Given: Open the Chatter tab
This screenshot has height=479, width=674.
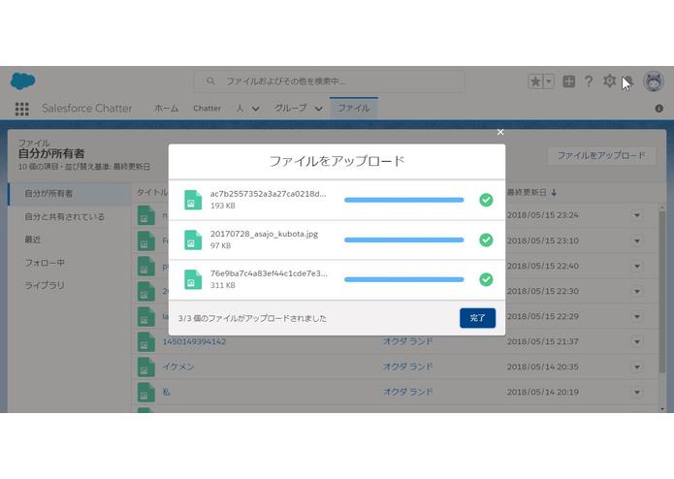Looking at the screenshot, I should coord(208,109).
